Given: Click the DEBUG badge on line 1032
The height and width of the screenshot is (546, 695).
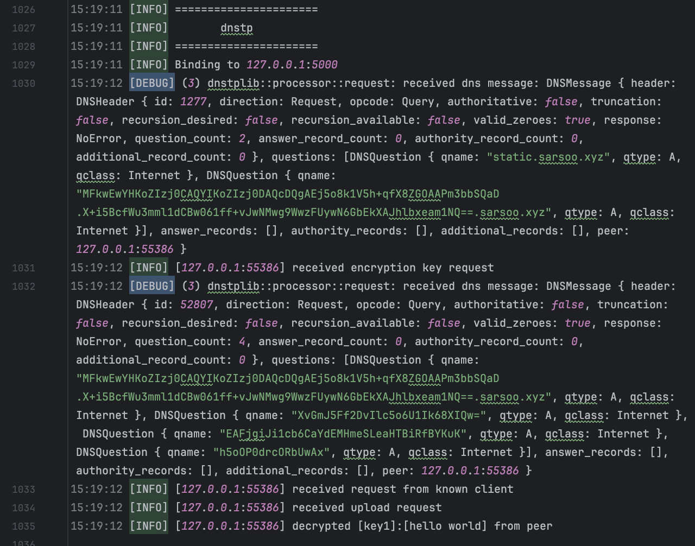Looking at the screenshot, I should (x=151, y=287).
